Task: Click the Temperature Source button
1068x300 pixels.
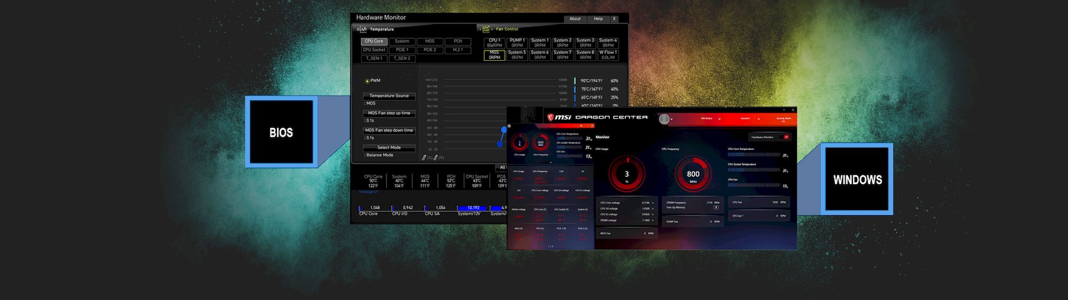Action: pyautogui.click(x=389, y=96)
